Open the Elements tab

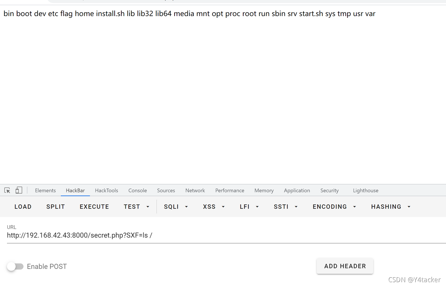coord(45,191)
